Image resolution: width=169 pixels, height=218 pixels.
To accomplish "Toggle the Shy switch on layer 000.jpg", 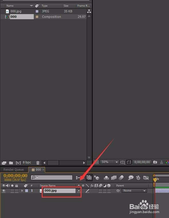I will (79, 191).
